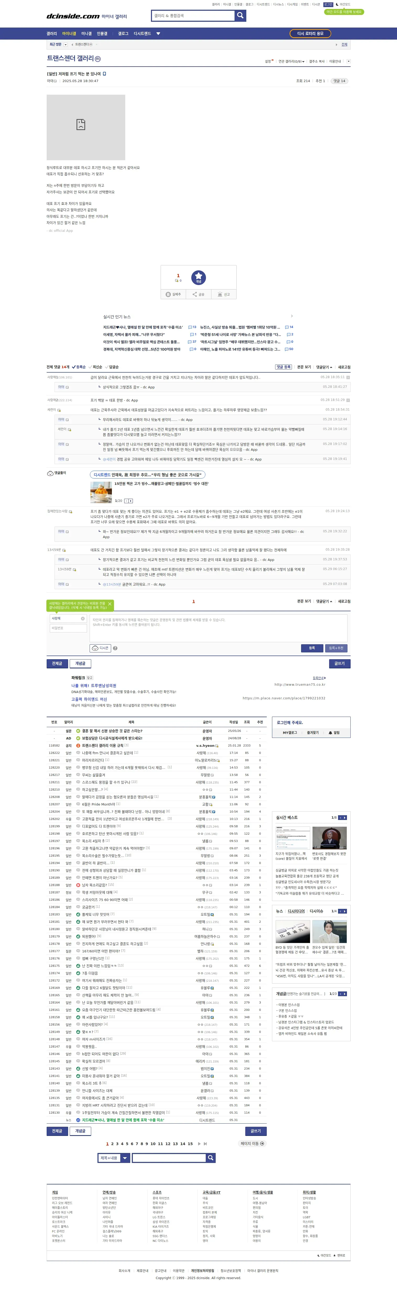Image resolution: width=397 pixels, height=1293 pixels.
Task: Click the mobile phone icon beside post title
Action: point(104,74)
